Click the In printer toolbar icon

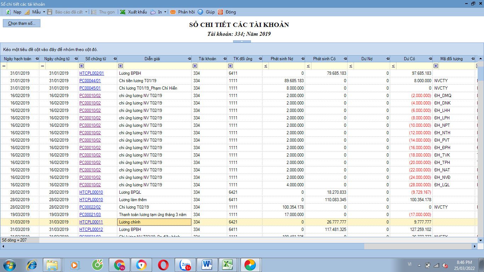click(153, 12)
